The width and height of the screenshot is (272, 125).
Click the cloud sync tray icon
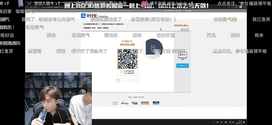click(x=218, y=122)
